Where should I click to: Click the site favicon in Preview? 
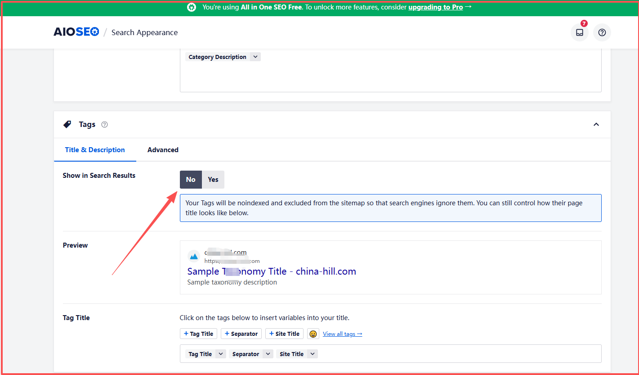pos(194,256)
